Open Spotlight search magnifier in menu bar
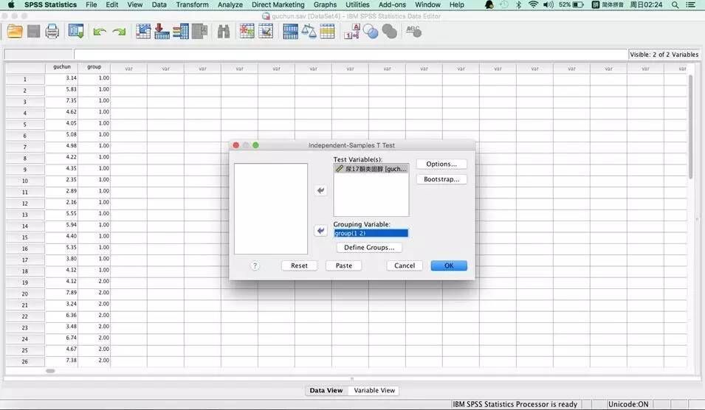 tap(675, 5)
